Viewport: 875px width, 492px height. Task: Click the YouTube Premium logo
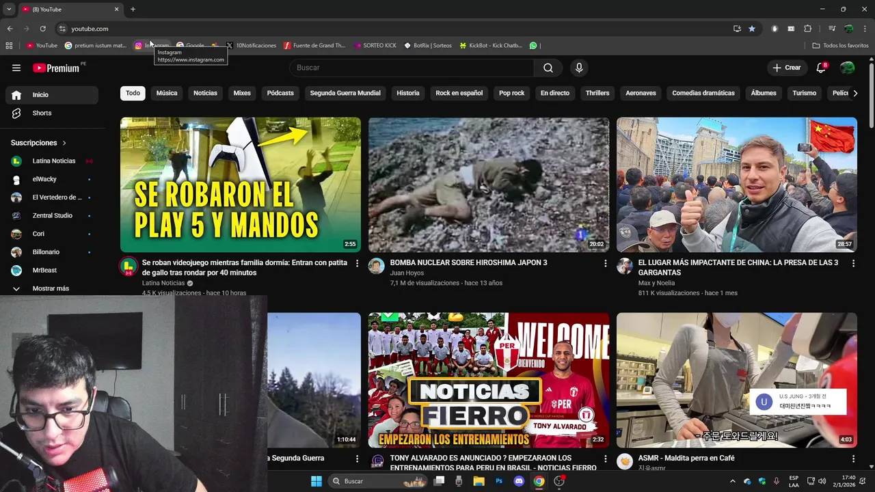[x=56, y=68]
